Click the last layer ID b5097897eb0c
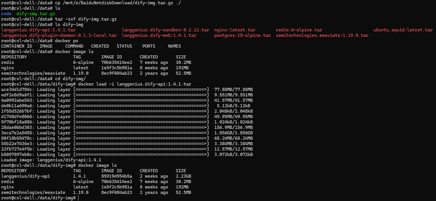 (18, 155)
